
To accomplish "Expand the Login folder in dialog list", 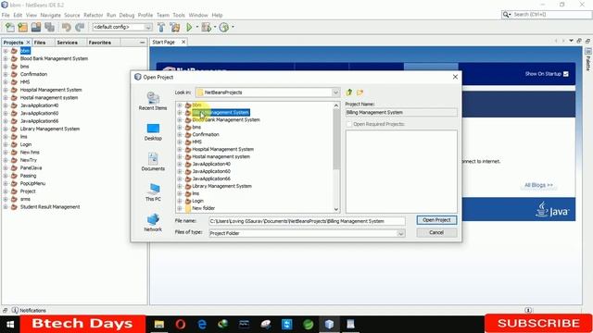I will coord(180,201).
